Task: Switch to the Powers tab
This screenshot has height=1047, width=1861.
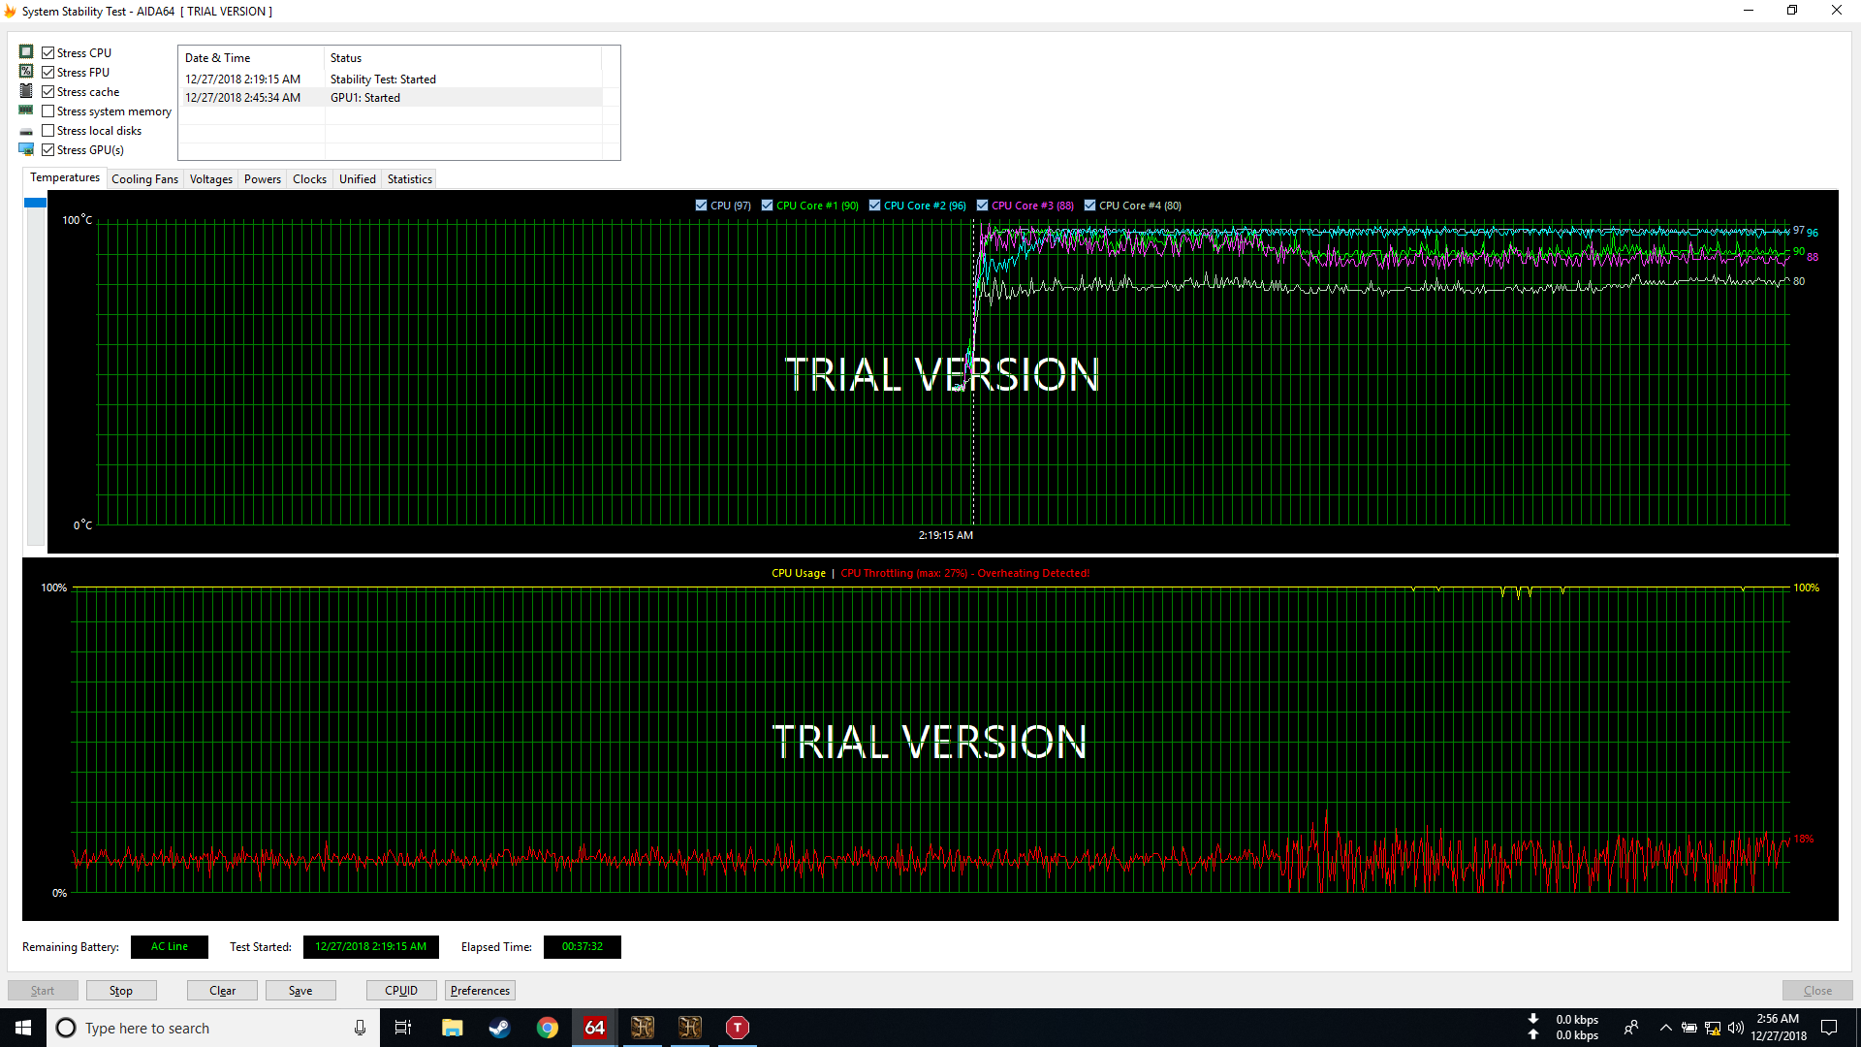Action: point(263,179)
